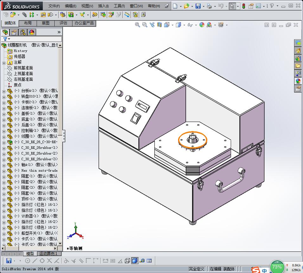Open the Hide/Show Items dropdown arrow
This screenshot has height=273, width=303.
196,25
